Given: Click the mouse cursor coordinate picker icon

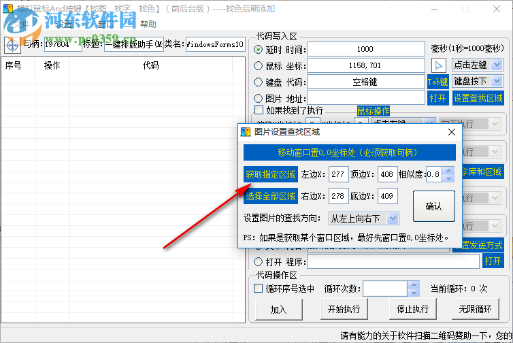Looking at the screenshot, I should (438, 65).
